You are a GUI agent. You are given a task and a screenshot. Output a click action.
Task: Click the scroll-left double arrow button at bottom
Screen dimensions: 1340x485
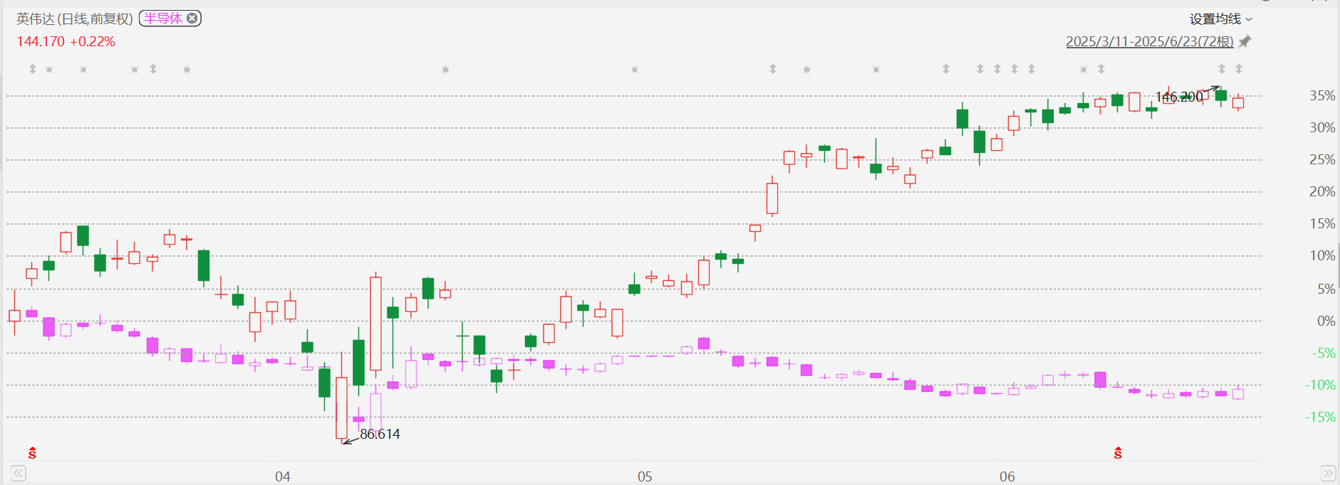coord(19,473)
